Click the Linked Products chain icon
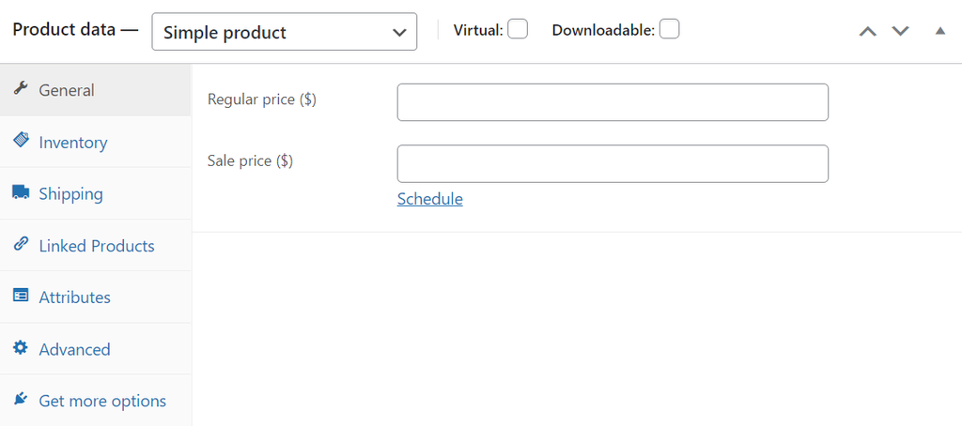The height and width of the screenshot is (426, 962). tap(21, 244)
